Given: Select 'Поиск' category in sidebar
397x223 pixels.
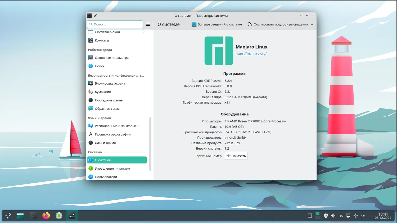Looking at the screenshot, I should [x=117, y=66].
